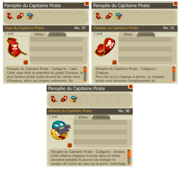
Task: Click the Cape description scrollbar handle
Action: [85, 70]
